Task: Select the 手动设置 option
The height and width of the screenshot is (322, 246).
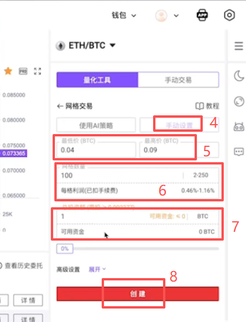Action: (x=179, y=125)
